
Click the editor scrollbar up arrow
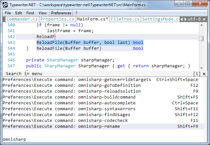pyautogui.click(x=202, y=25)
